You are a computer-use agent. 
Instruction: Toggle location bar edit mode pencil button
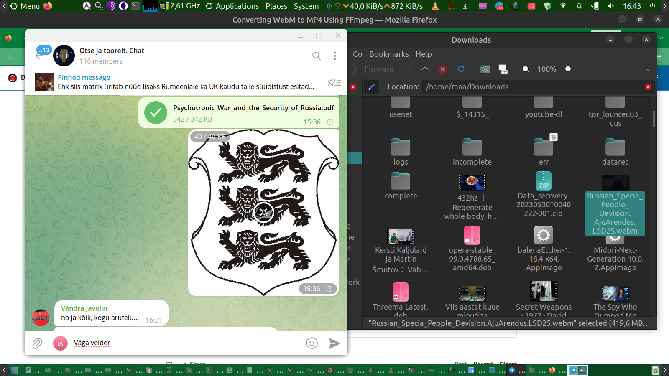click(x=371, y=87)
